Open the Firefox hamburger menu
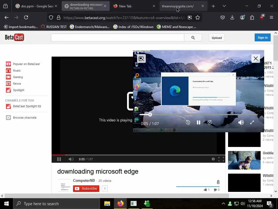The width and height of the screenshot is (278, 209). (271, 17)
